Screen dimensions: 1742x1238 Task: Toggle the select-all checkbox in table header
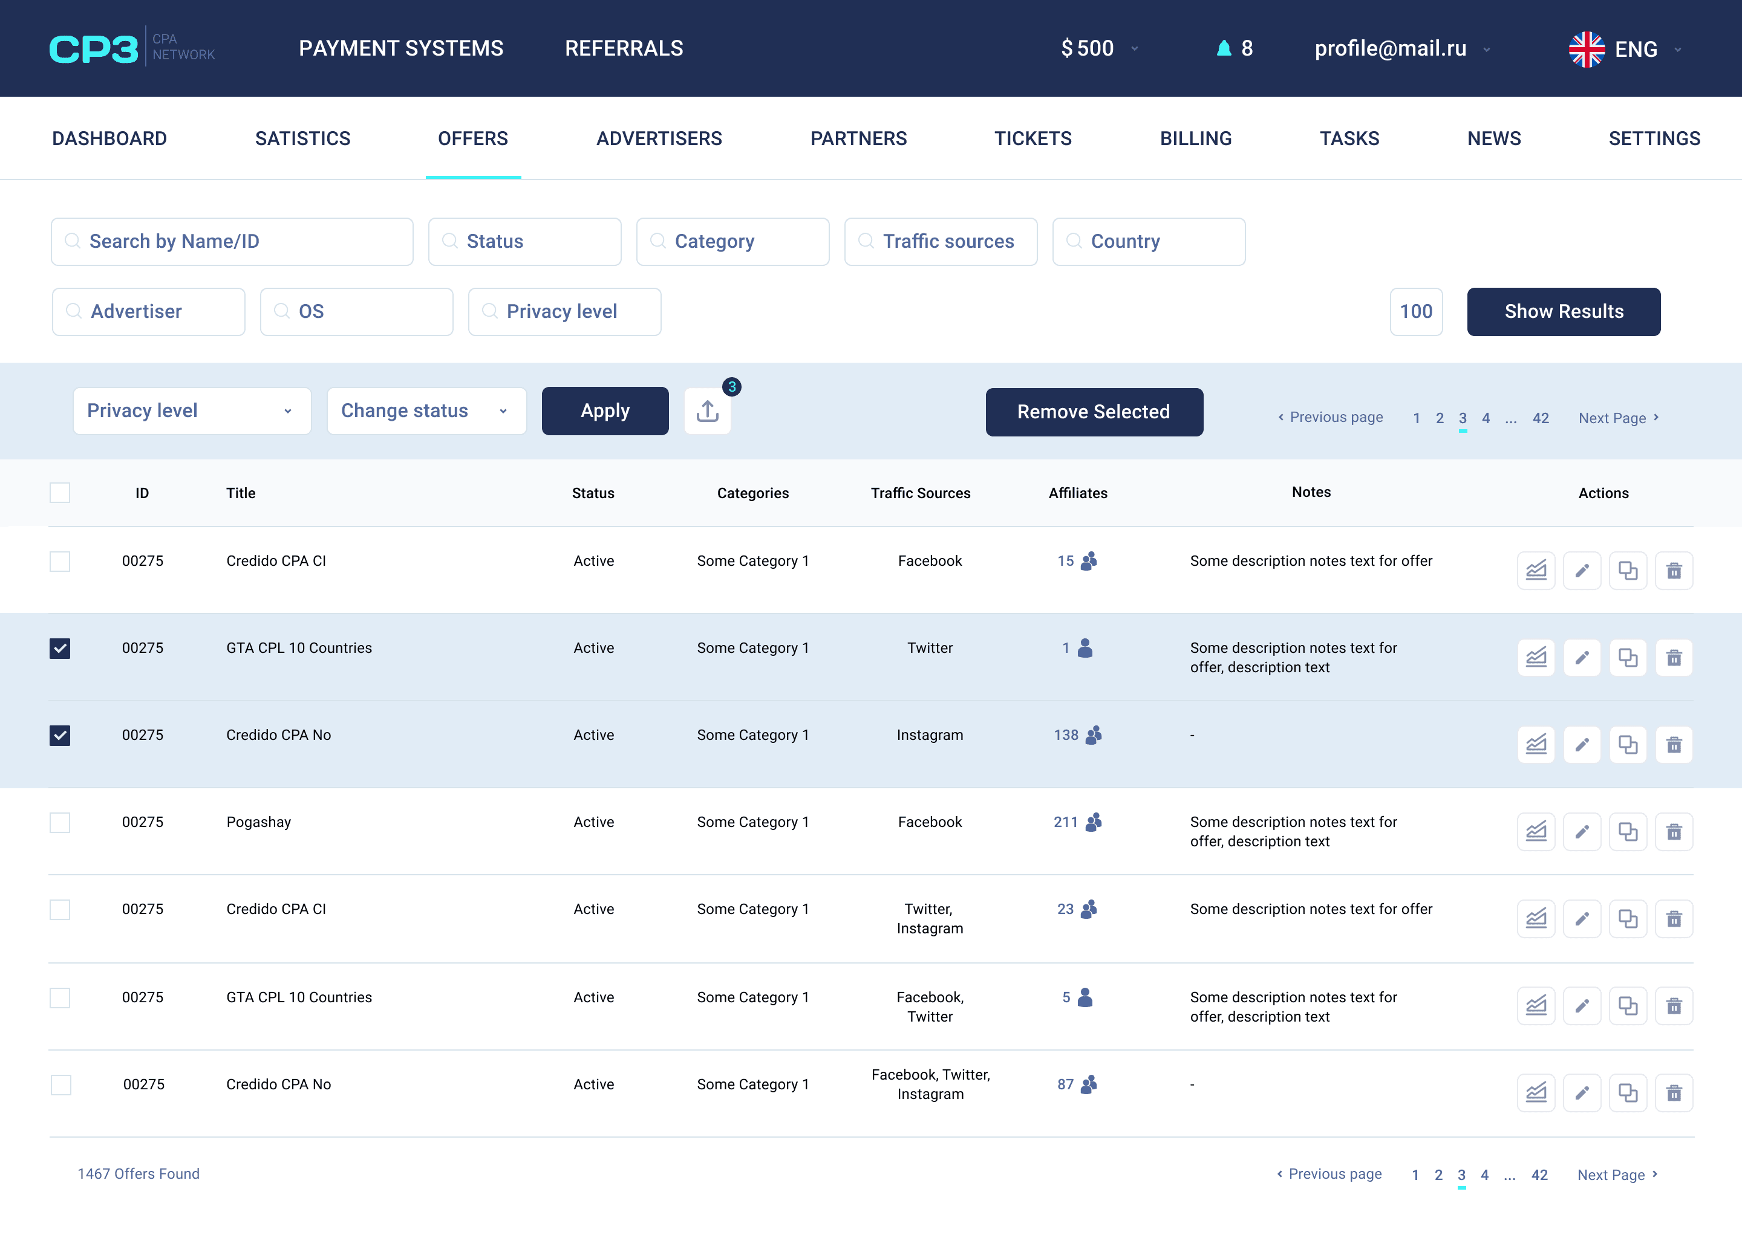pos(59,493)
